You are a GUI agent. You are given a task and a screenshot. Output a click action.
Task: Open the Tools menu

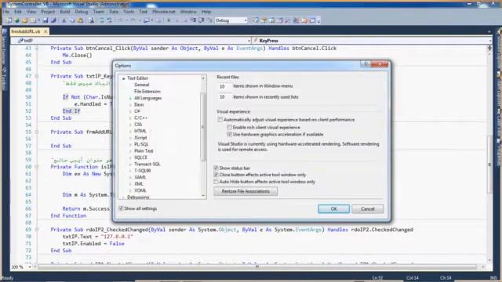point(129,12)
